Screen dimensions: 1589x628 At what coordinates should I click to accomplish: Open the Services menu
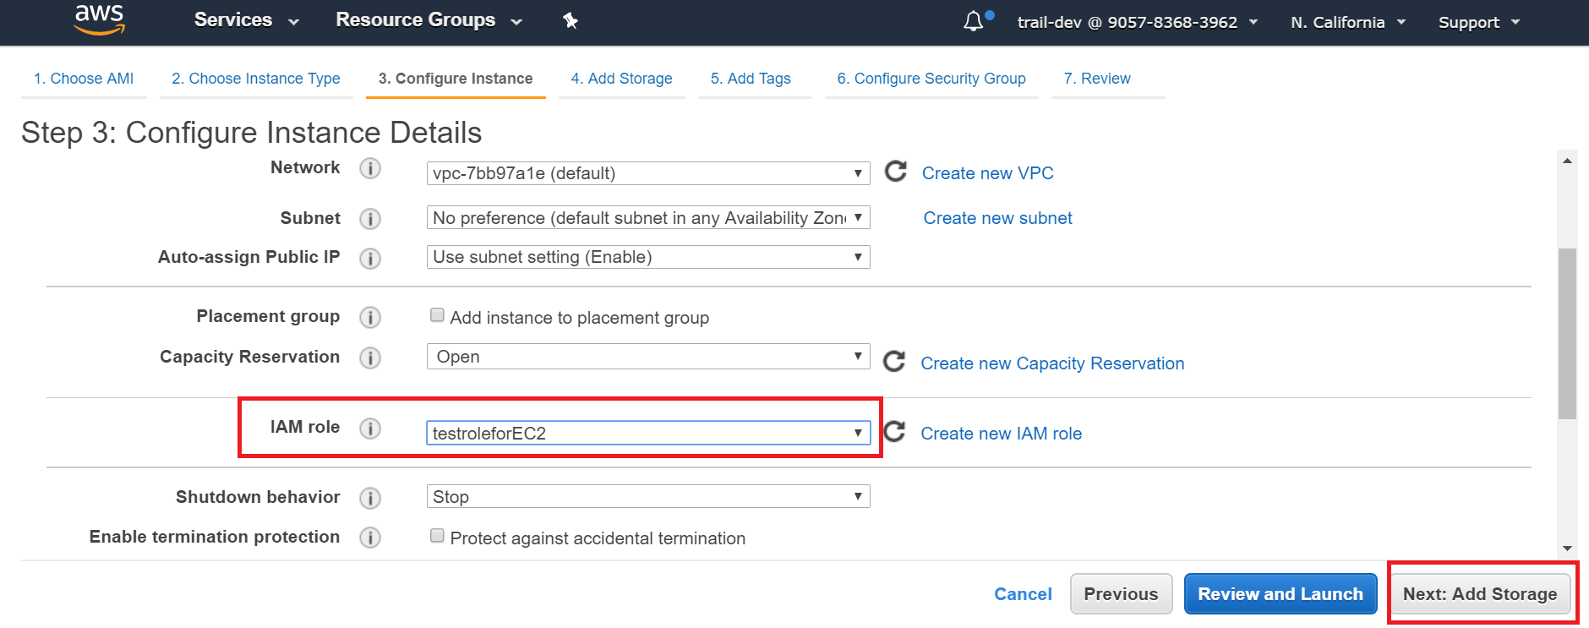pyautogui.click(x=246, y=20)
